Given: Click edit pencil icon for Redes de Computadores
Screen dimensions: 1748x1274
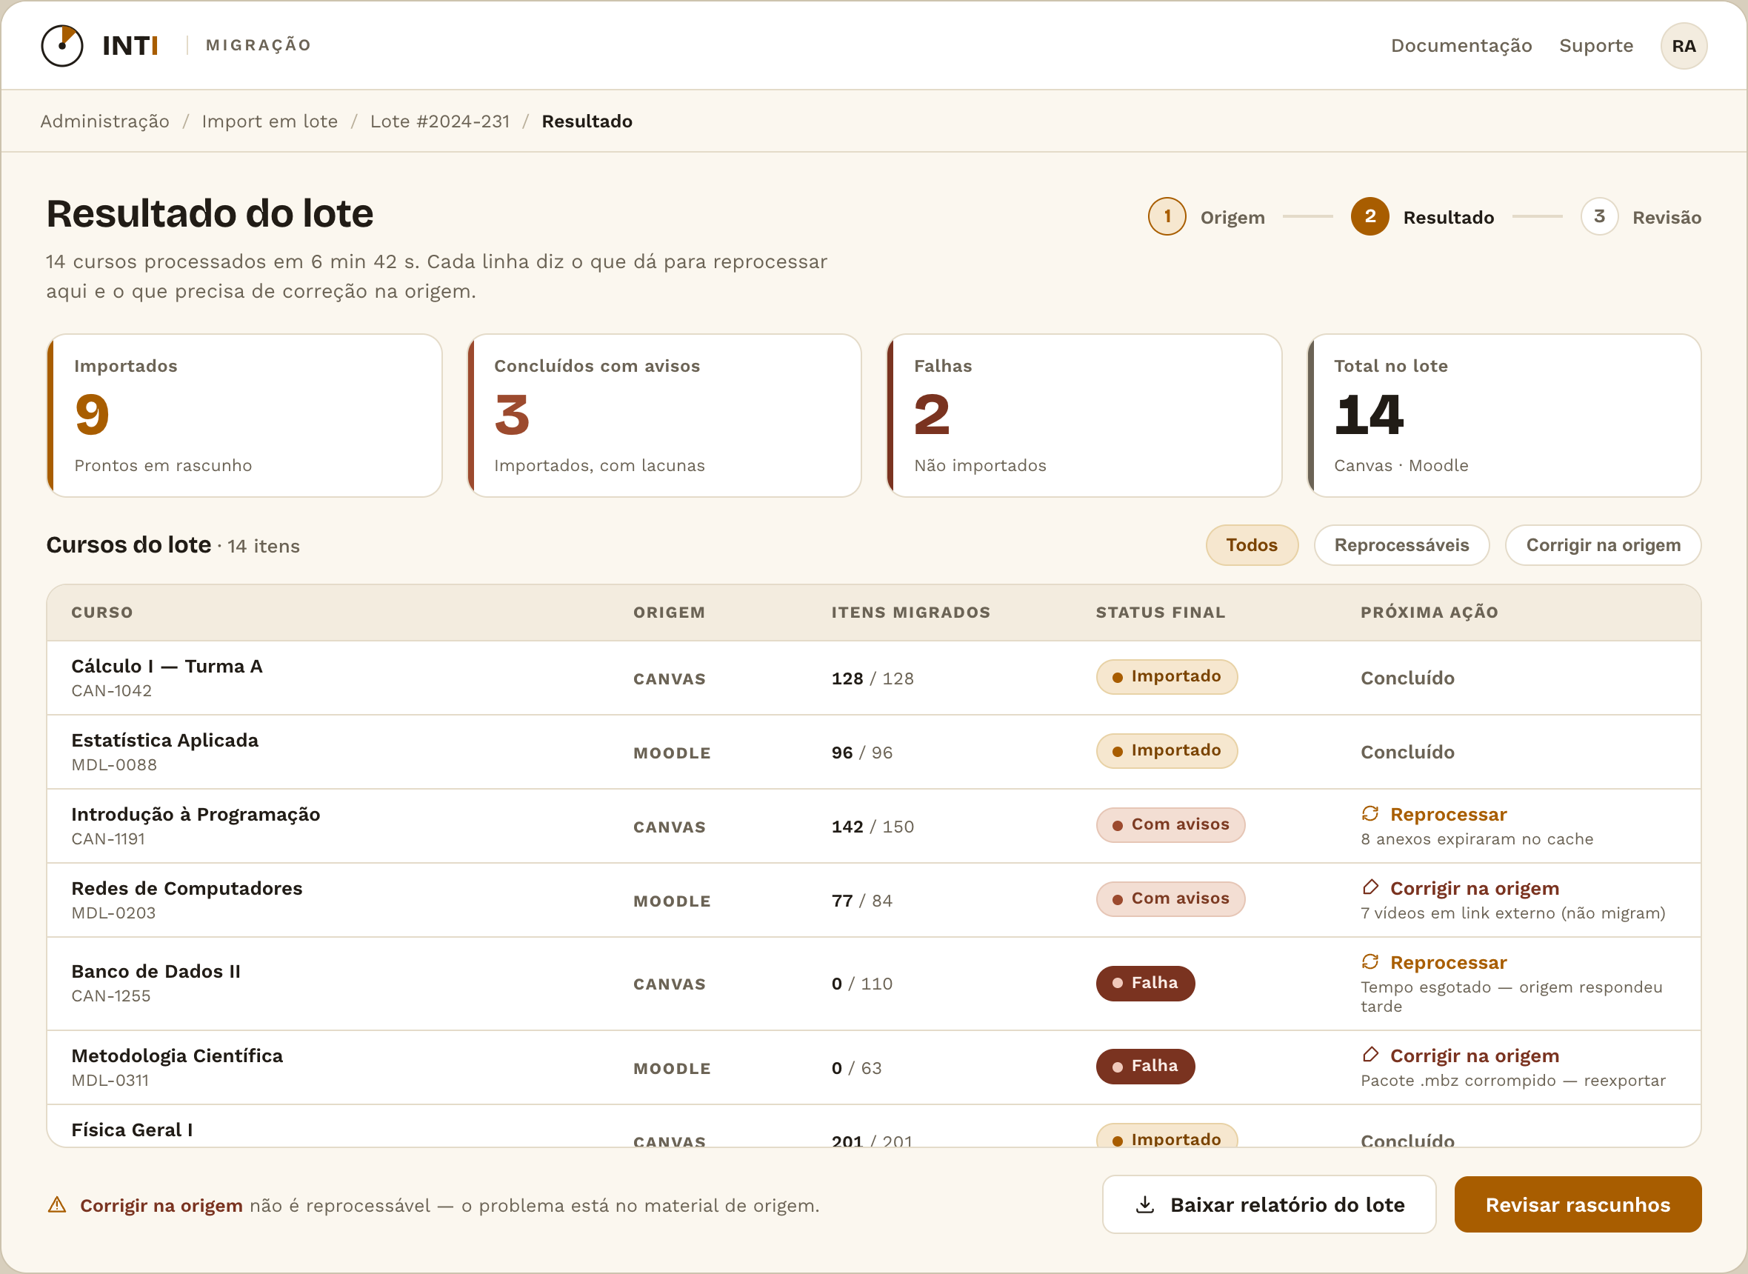Looking at the screenshot, I should pyautogui.click(x=1370, y=887).
